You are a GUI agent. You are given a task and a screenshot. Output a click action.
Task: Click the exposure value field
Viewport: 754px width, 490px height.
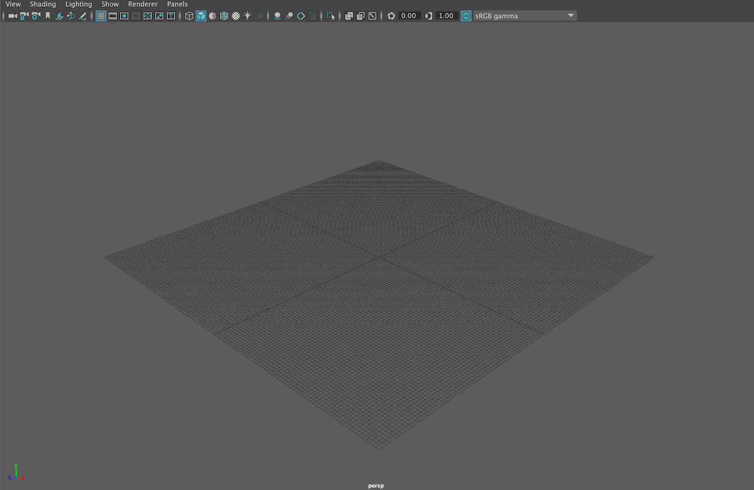(x=408, y=15)
